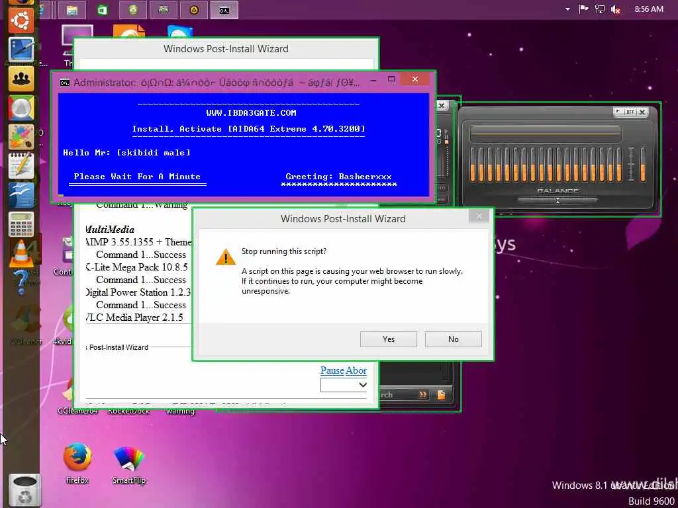Open the Ubuntu logo launcher in dock

pyautogui.click(x=21, y=21)
